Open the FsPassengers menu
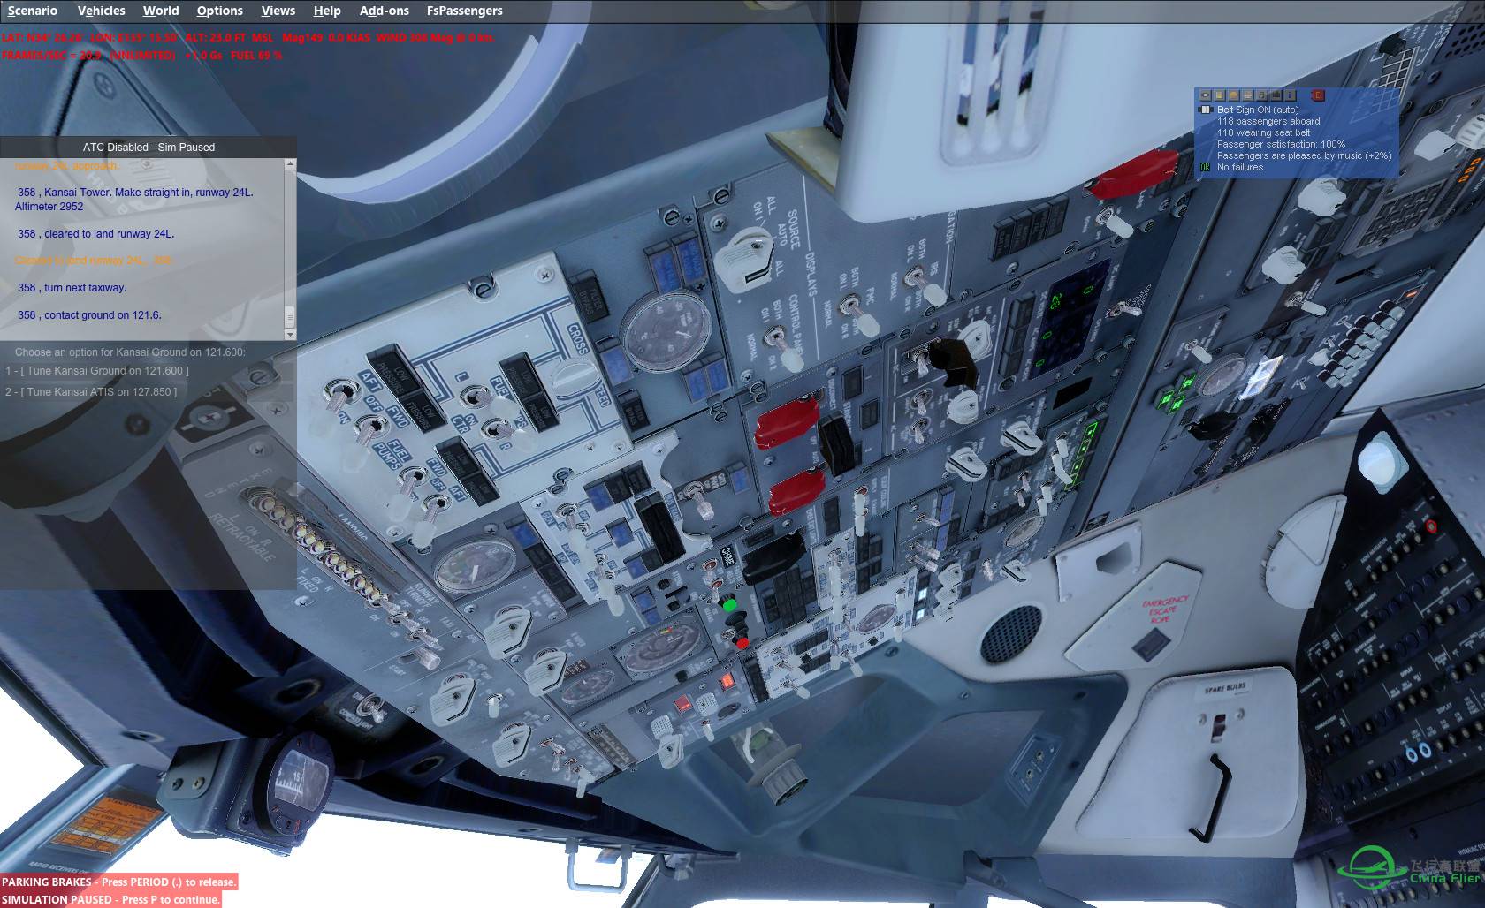 (x=465, y=11)
